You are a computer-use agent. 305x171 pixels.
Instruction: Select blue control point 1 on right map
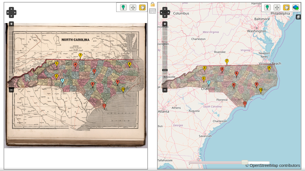[x=209, y=83]
